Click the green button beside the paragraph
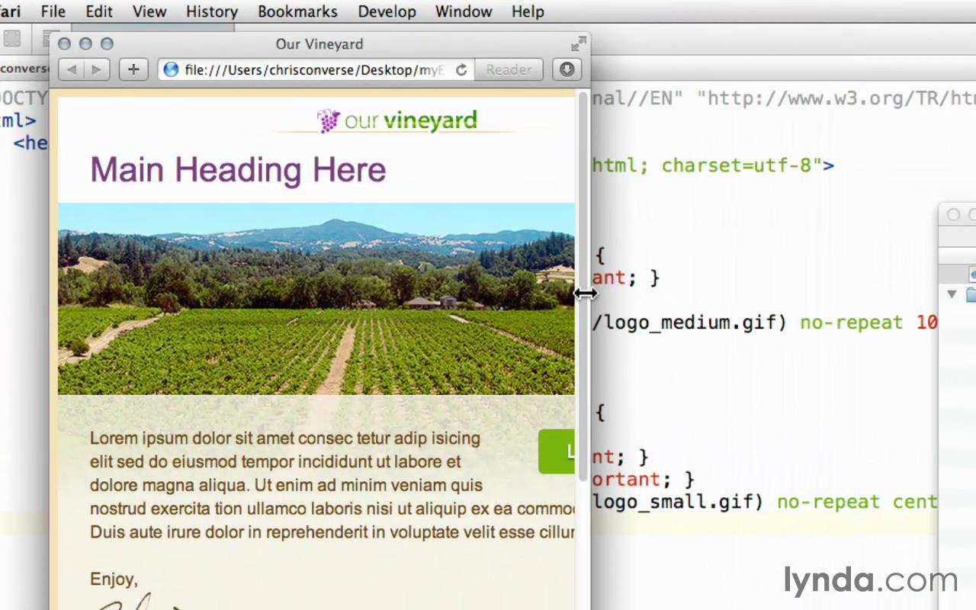This screenshot has height=610, width=976. click(557, 451)
